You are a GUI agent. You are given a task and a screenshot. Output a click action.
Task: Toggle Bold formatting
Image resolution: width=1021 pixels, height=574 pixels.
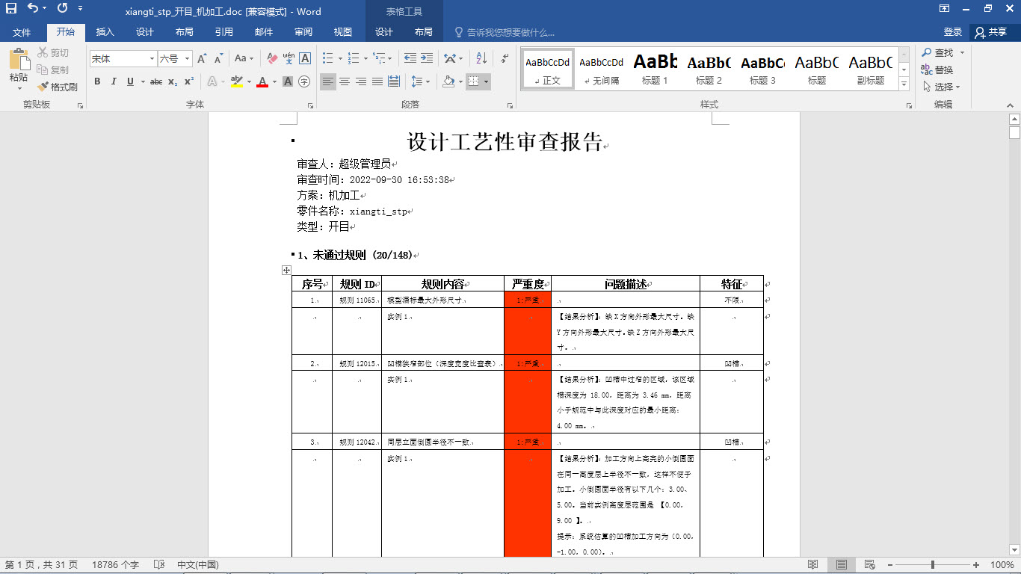coord(96,82)
